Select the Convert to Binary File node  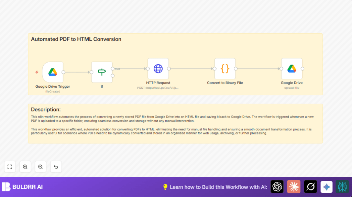click(225, 68)
